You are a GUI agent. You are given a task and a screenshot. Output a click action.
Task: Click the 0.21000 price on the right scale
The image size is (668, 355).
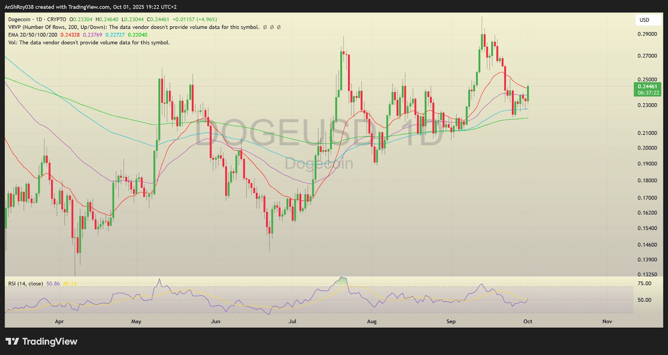point(648,133)
